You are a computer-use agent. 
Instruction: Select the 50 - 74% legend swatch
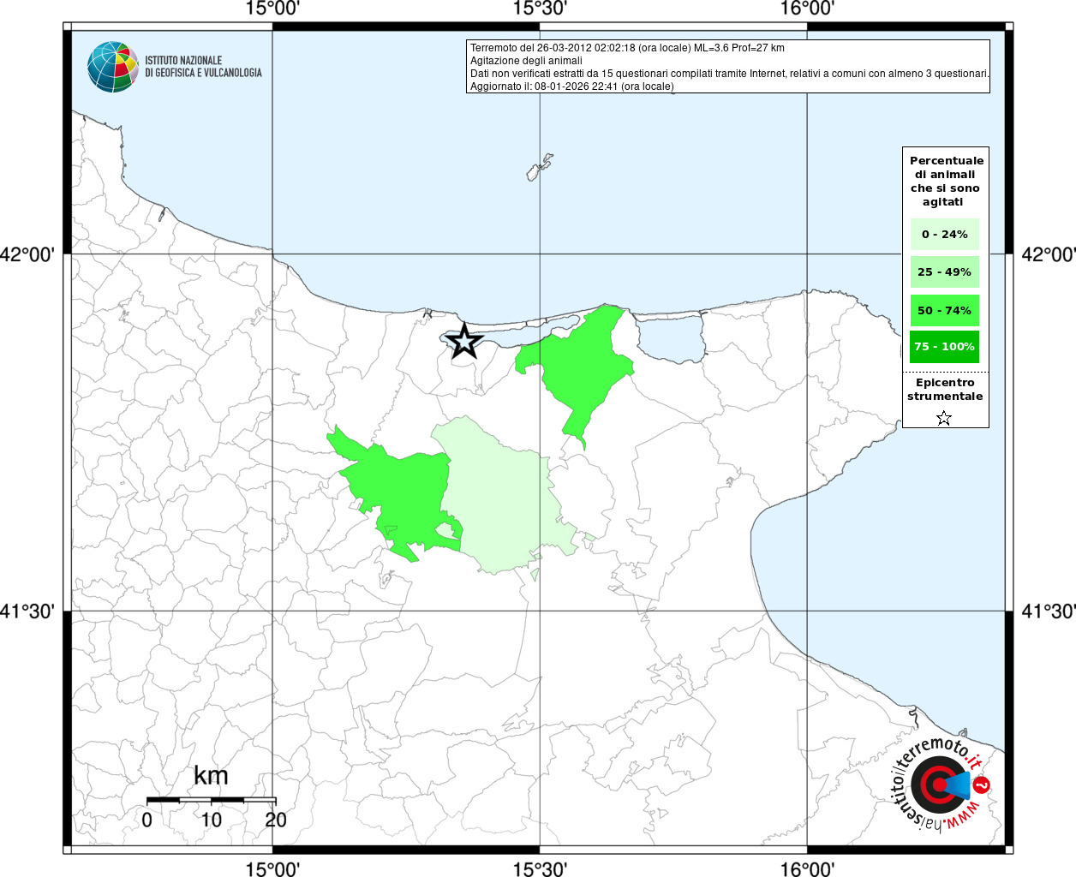point(944,310)
